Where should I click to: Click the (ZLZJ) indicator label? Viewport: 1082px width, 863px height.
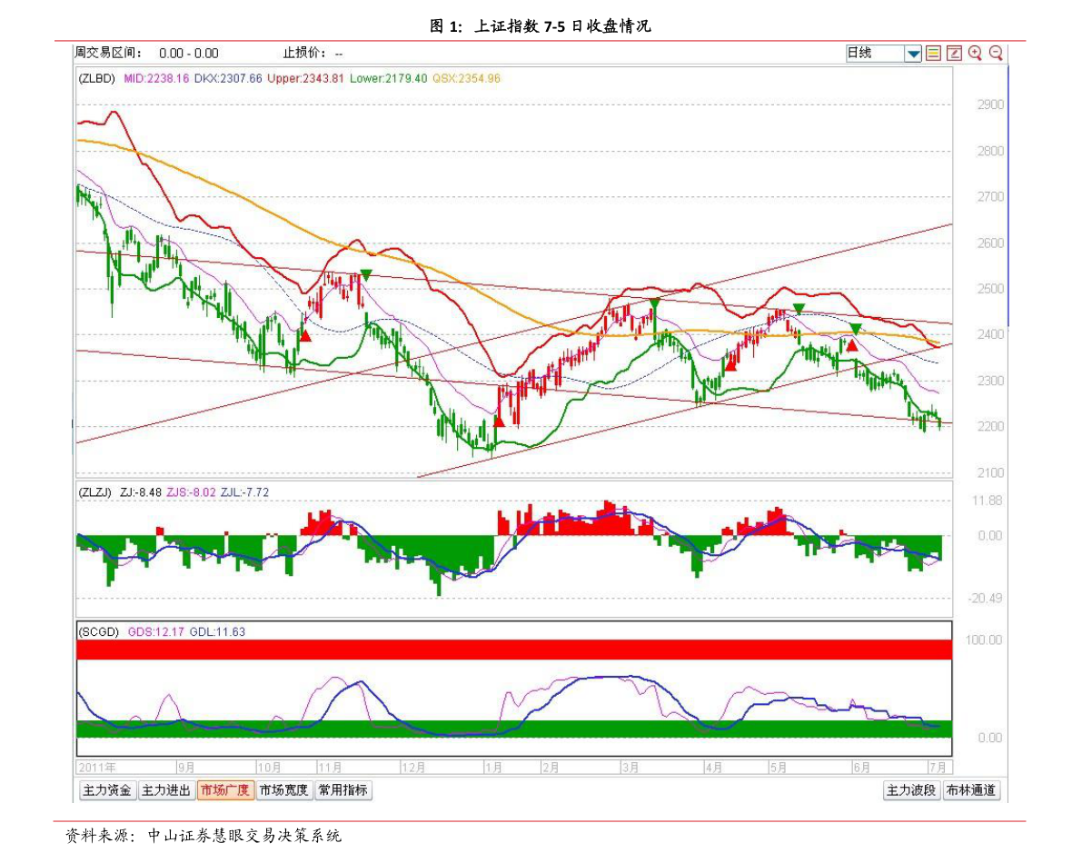(x=95, y=492)
